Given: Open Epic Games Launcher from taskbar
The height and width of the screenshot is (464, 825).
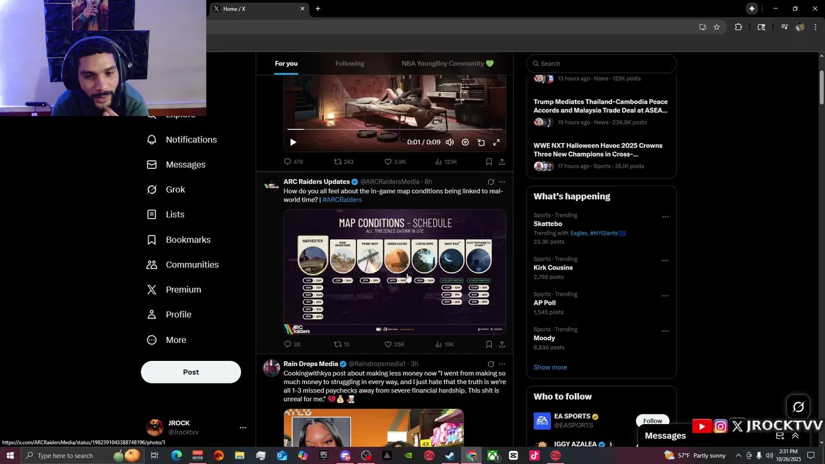Looking at the screenshot, I should (x=324, y=456).
